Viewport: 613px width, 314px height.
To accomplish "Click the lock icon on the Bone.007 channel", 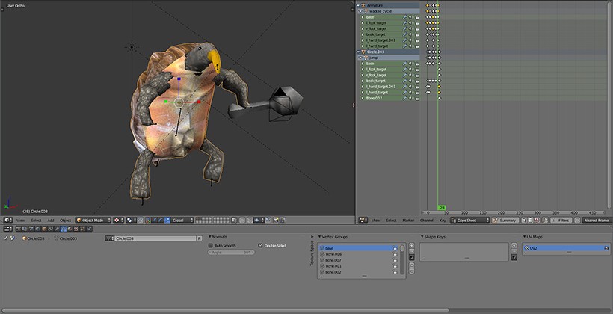I will coord(417,98).
